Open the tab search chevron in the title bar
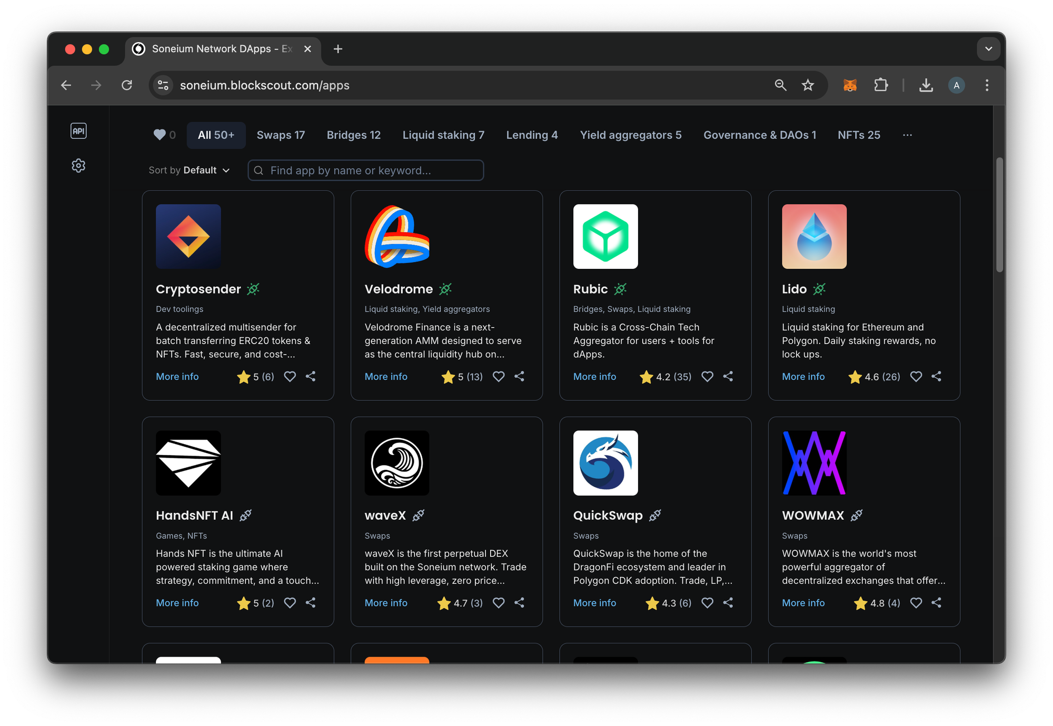1053x726 pixels. pos(988,49)
